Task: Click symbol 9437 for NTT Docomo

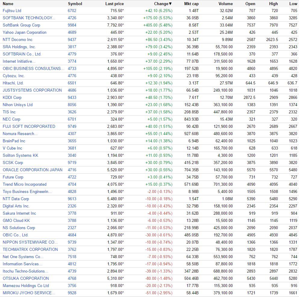Action: pos(72,40)
